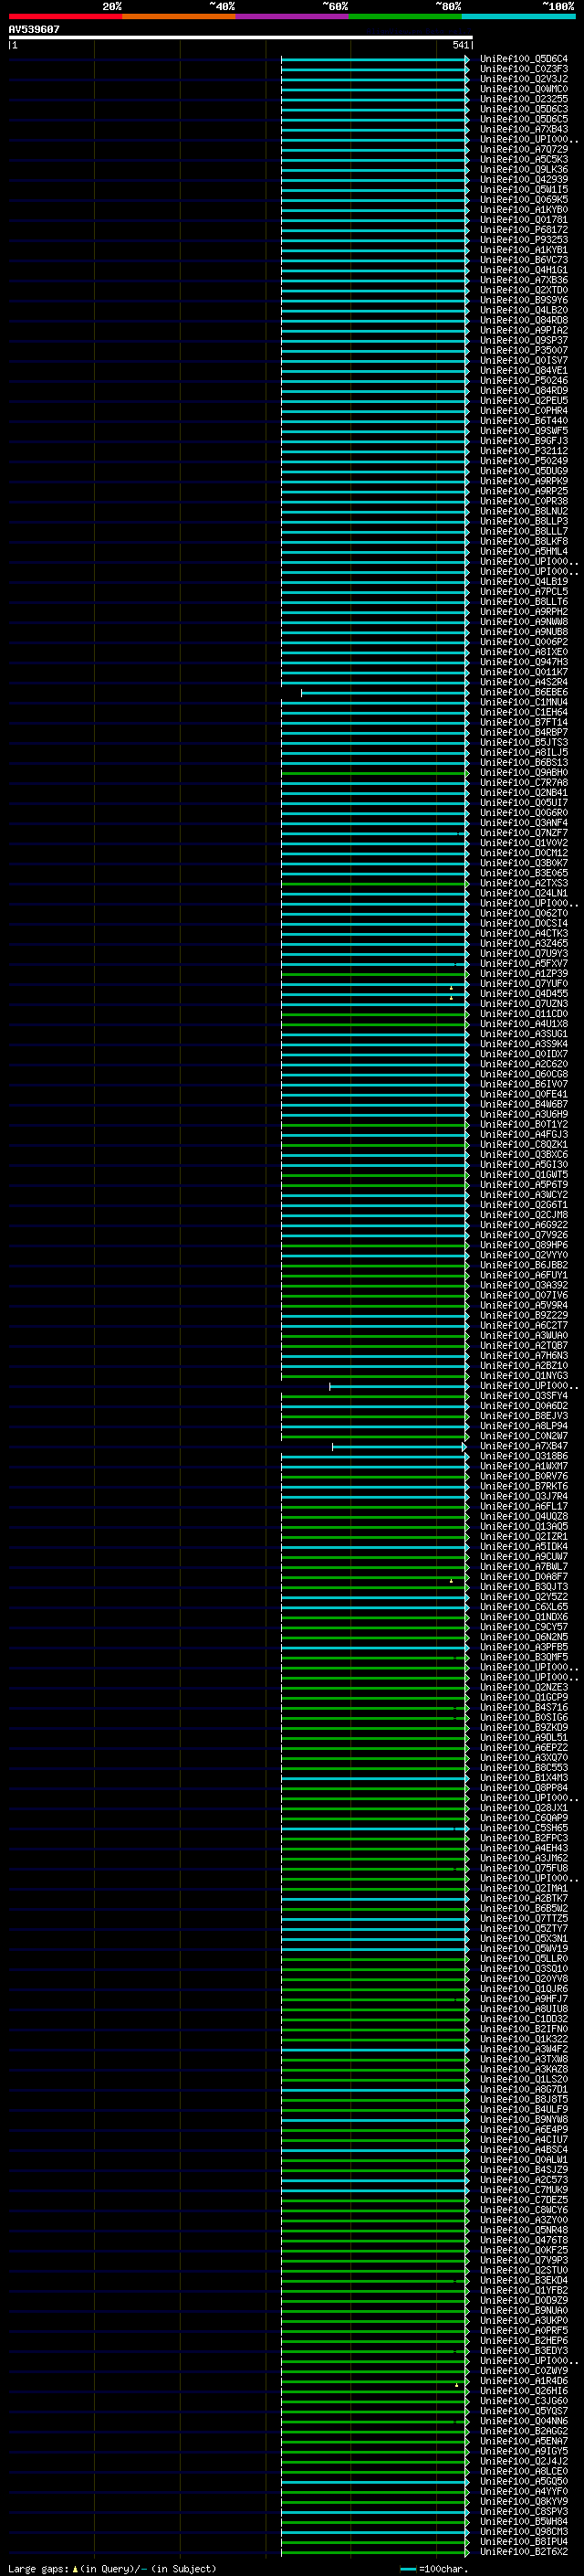Select the UniRef100_P50246 label
Screen dimensions: 584x2576
point(523,381)
